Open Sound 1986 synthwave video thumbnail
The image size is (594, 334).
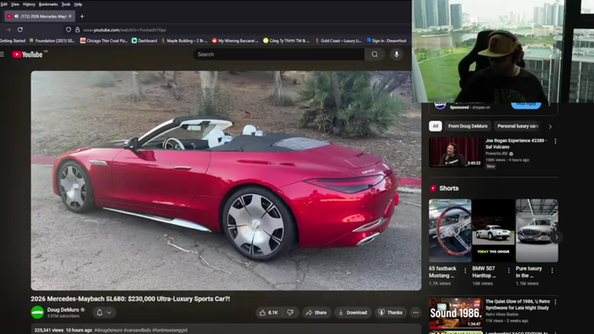[456, 314]
